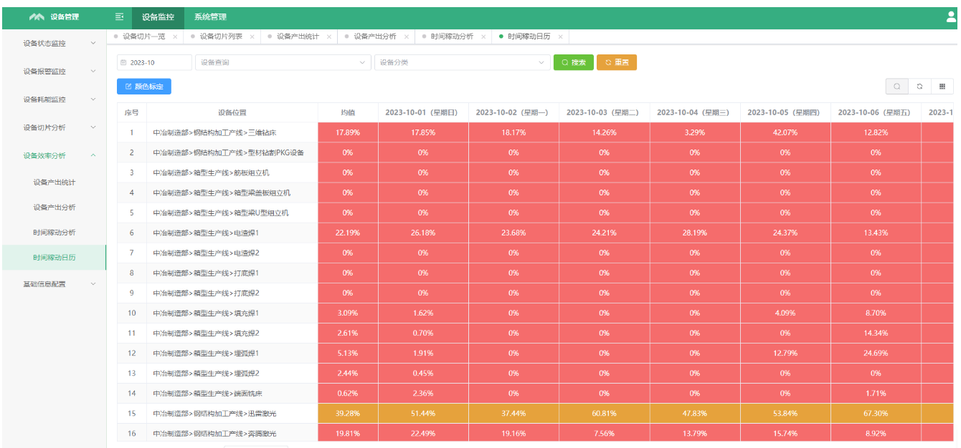Select the 设备产出分析 page tab
This screenshot has width=961, height=448.
[x=375, y=36]
